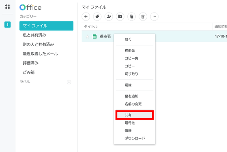Toggle the star for 得点表 file
This screenshot has height=152, width=227.
[87, 36]
